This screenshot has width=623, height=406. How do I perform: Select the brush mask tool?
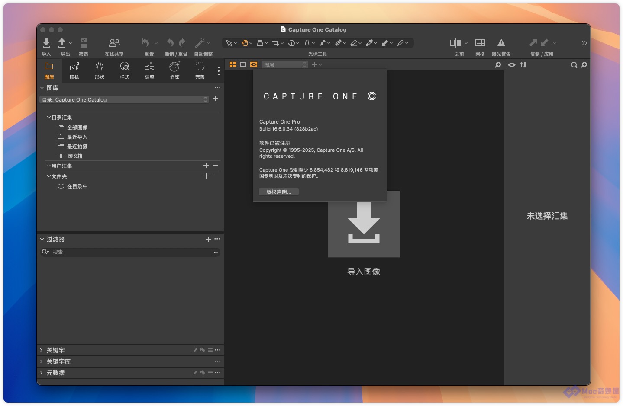(323, 43)
